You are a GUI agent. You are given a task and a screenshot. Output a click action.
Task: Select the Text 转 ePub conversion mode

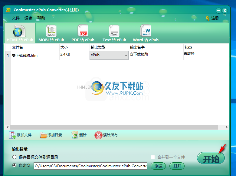114,33
